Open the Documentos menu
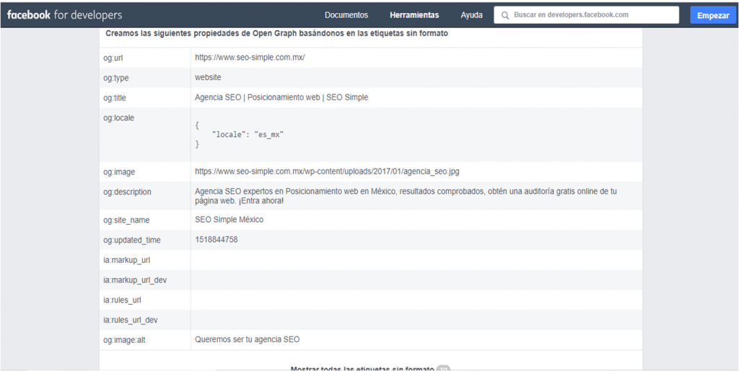This screenshot has height=371, width=739. (x=346, y=15)
